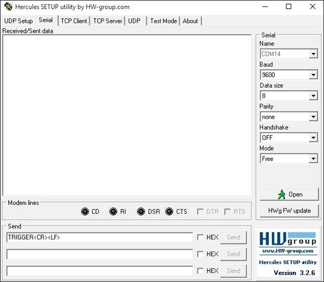Screen dimensions: 324x282
Task: Click Send for the second send line
Action: point(234,254)
